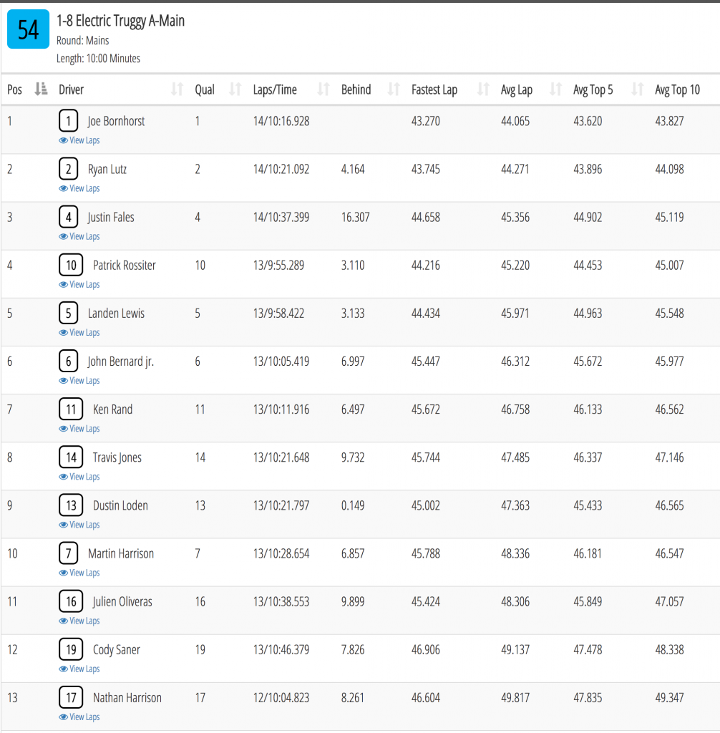This screenshot has width=720, height=733.
Task: View laps for Travis Jones
Action: click(79, 477)
